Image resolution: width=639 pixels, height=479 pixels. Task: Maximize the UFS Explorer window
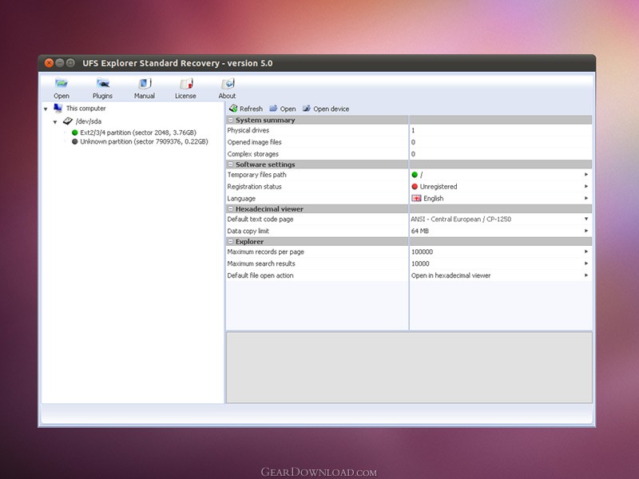point(70,63)
